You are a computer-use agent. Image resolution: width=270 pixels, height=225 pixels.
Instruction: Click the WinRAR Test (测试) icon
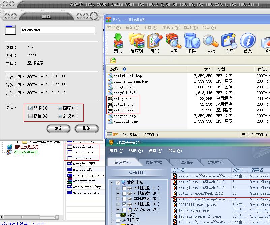pos(155,41)
